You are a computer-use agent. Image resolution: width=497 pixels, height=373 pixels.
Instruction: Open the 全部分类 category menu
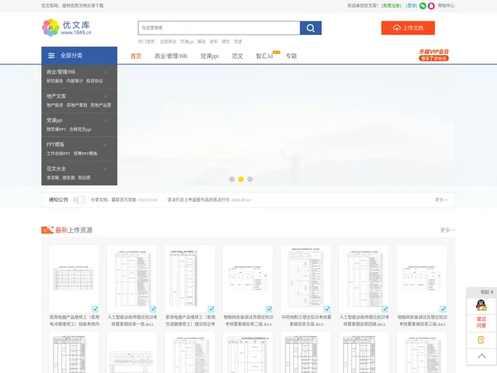coord(79,55)
